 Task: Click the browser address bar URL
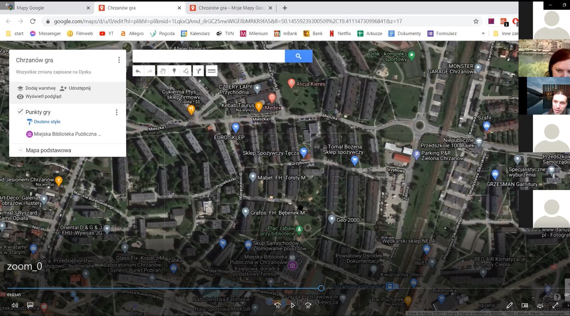pos(228,21)
